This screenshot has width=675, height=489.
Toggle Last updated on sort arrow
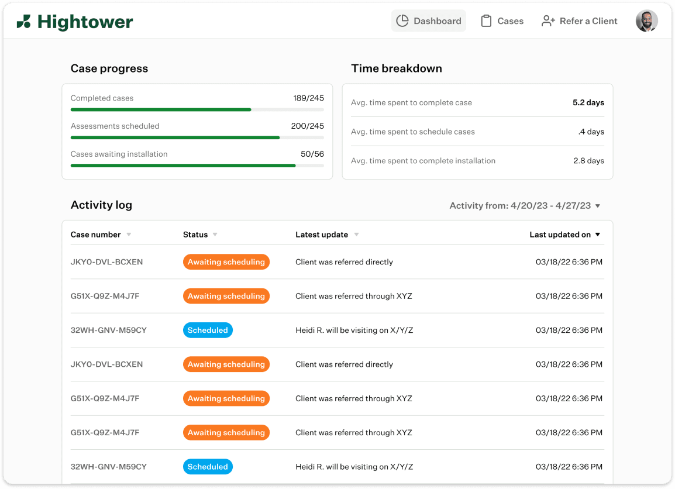(598, 235)
